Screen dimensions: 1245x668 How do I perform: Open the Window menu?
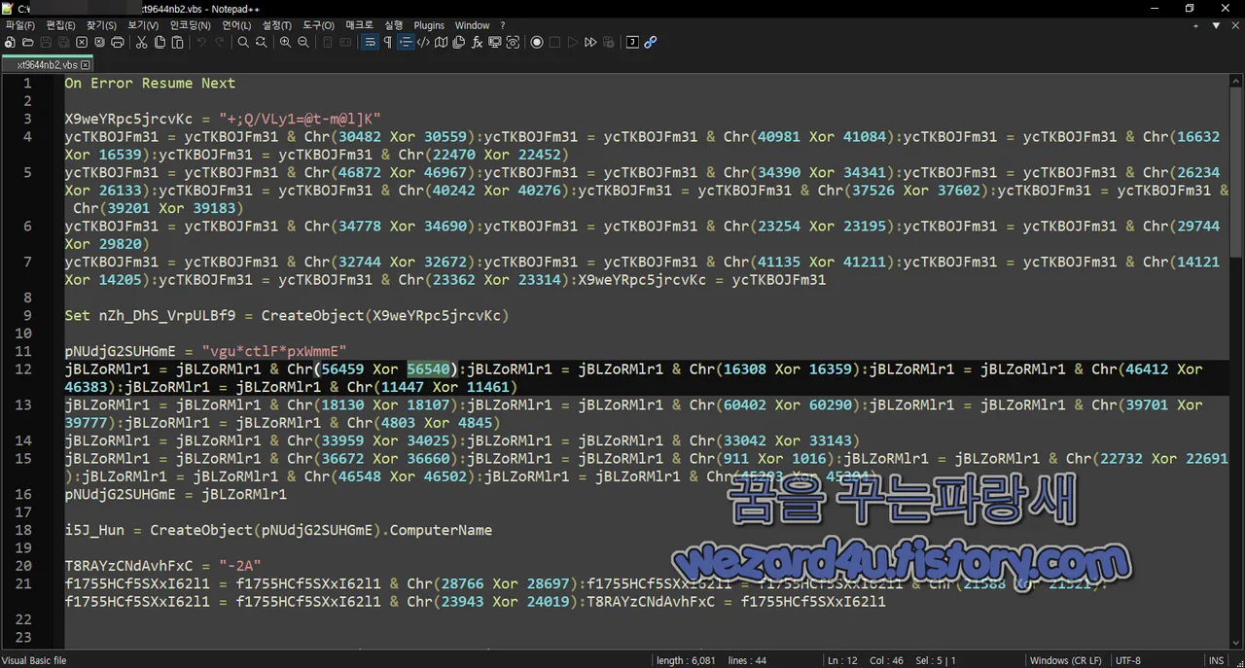point(473,25)
